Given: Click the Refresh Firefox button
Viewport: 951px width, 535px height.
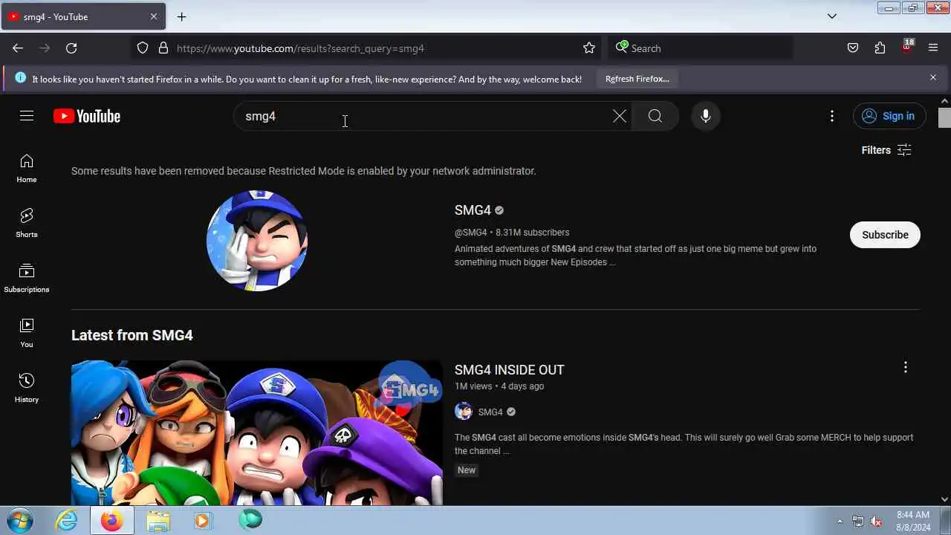Looking at the screenshot, I should (x=637, y=79).
